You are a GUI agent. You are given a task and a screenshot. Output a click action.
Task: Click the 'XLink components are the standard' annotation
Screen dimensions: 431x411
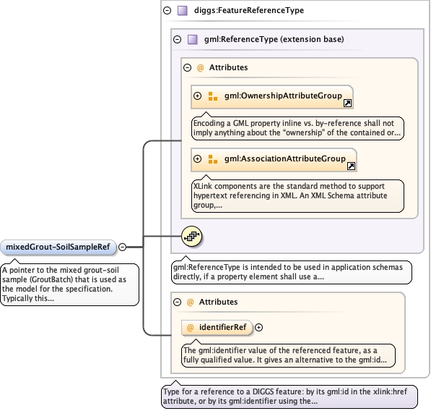click(297, 196)
